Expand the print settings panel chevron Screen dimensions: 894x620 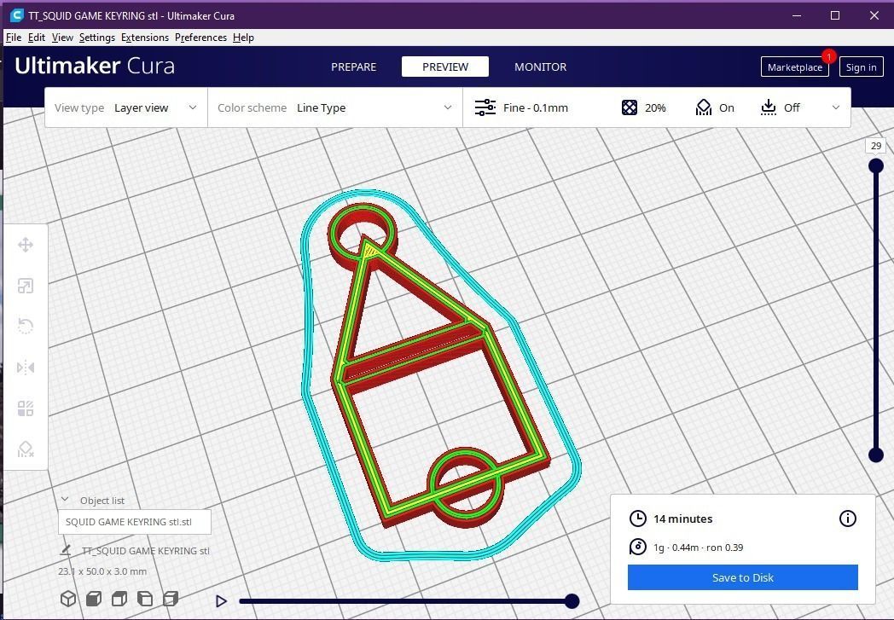[835, 107]
